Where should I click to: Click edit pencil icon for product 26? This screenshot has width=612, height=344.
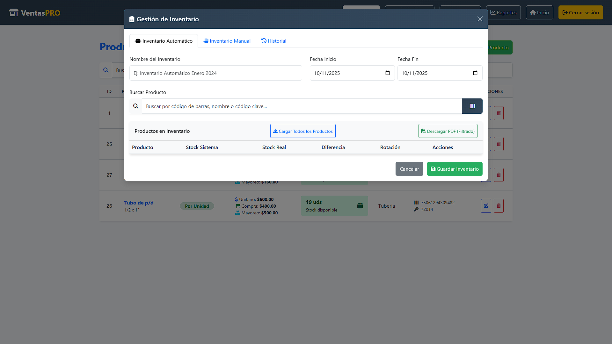(486, 206)
